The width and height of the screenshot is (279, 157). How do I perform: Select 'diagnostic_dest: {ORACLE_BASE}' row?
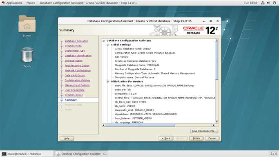coord(134,110)
